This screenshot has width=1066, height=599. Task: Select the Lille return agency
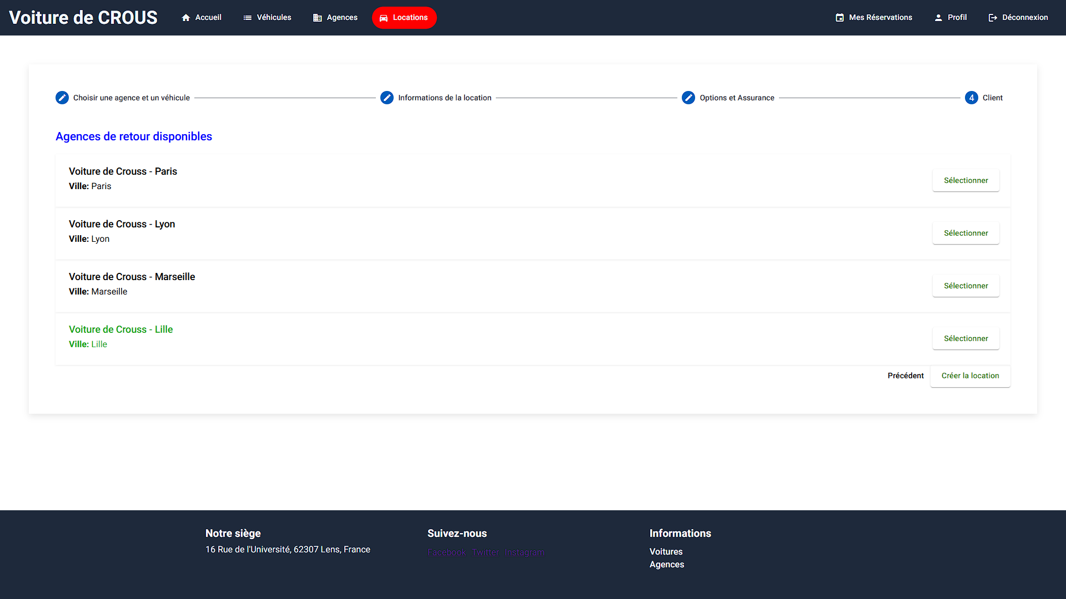coord(966,338)
